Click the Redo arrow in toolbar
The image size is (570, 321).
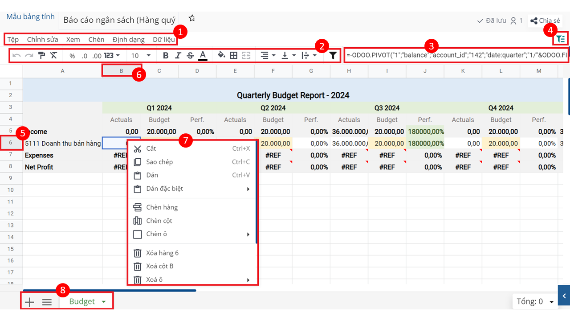(29, 55)
